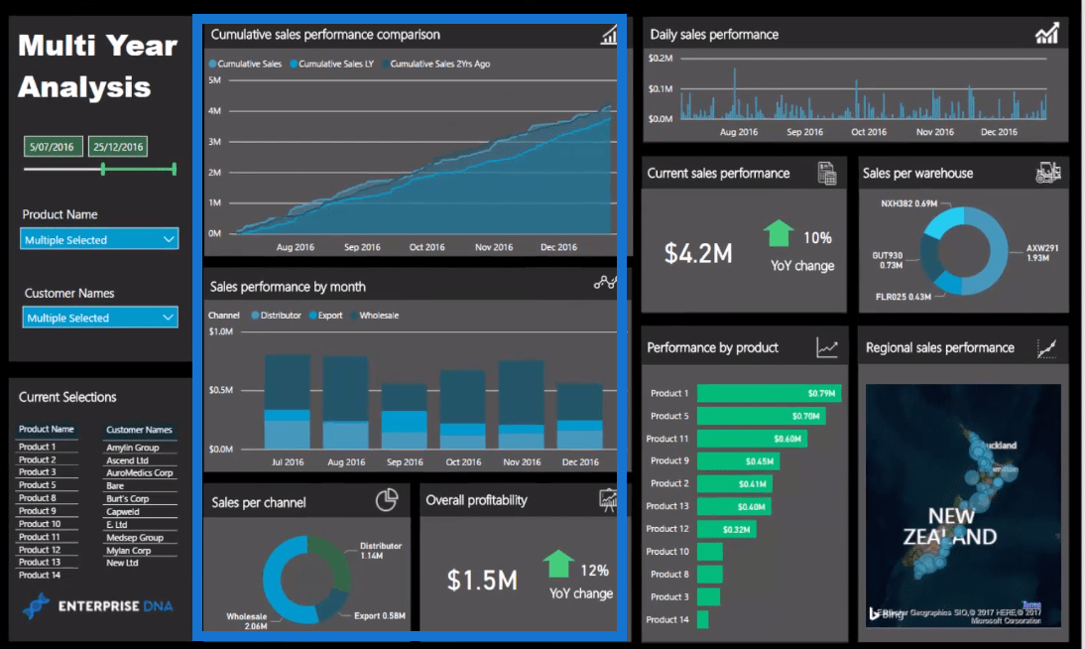Click New Ltd in customer list

point(122,563)
